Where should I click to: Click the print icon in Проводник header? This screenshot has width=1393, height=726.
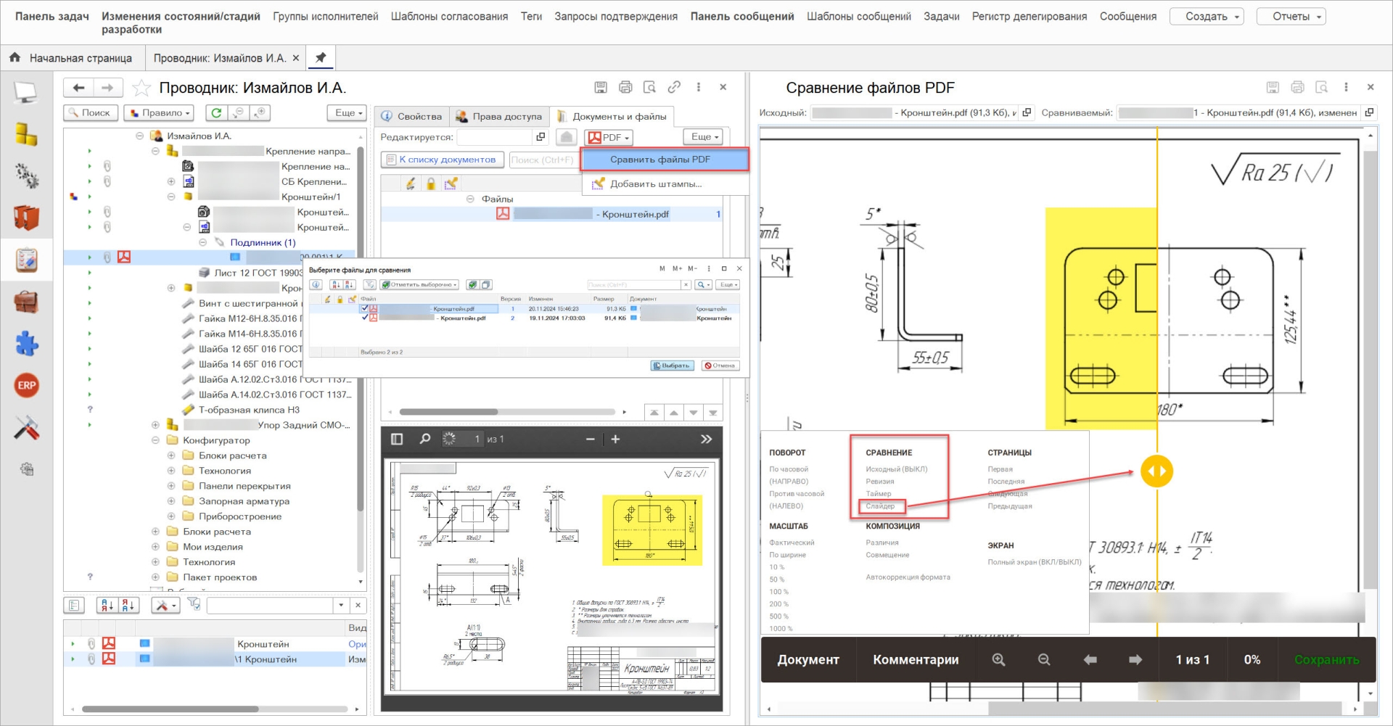625,87
